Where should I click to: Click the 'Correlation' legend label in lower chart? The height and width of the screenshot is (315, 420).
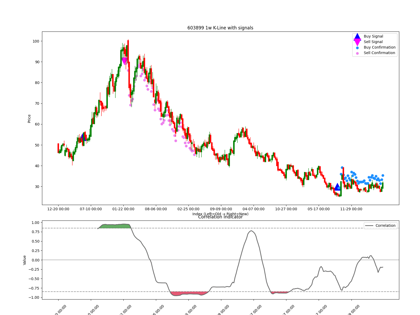coord(385,225)
